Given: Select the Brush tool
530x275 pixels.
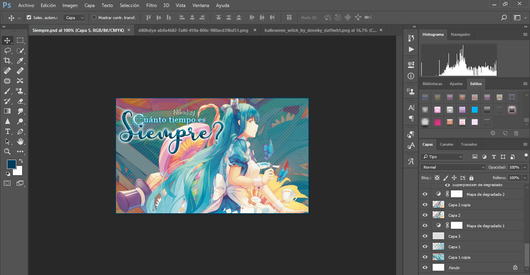Looking at the screenshot, I should [7, 91].
